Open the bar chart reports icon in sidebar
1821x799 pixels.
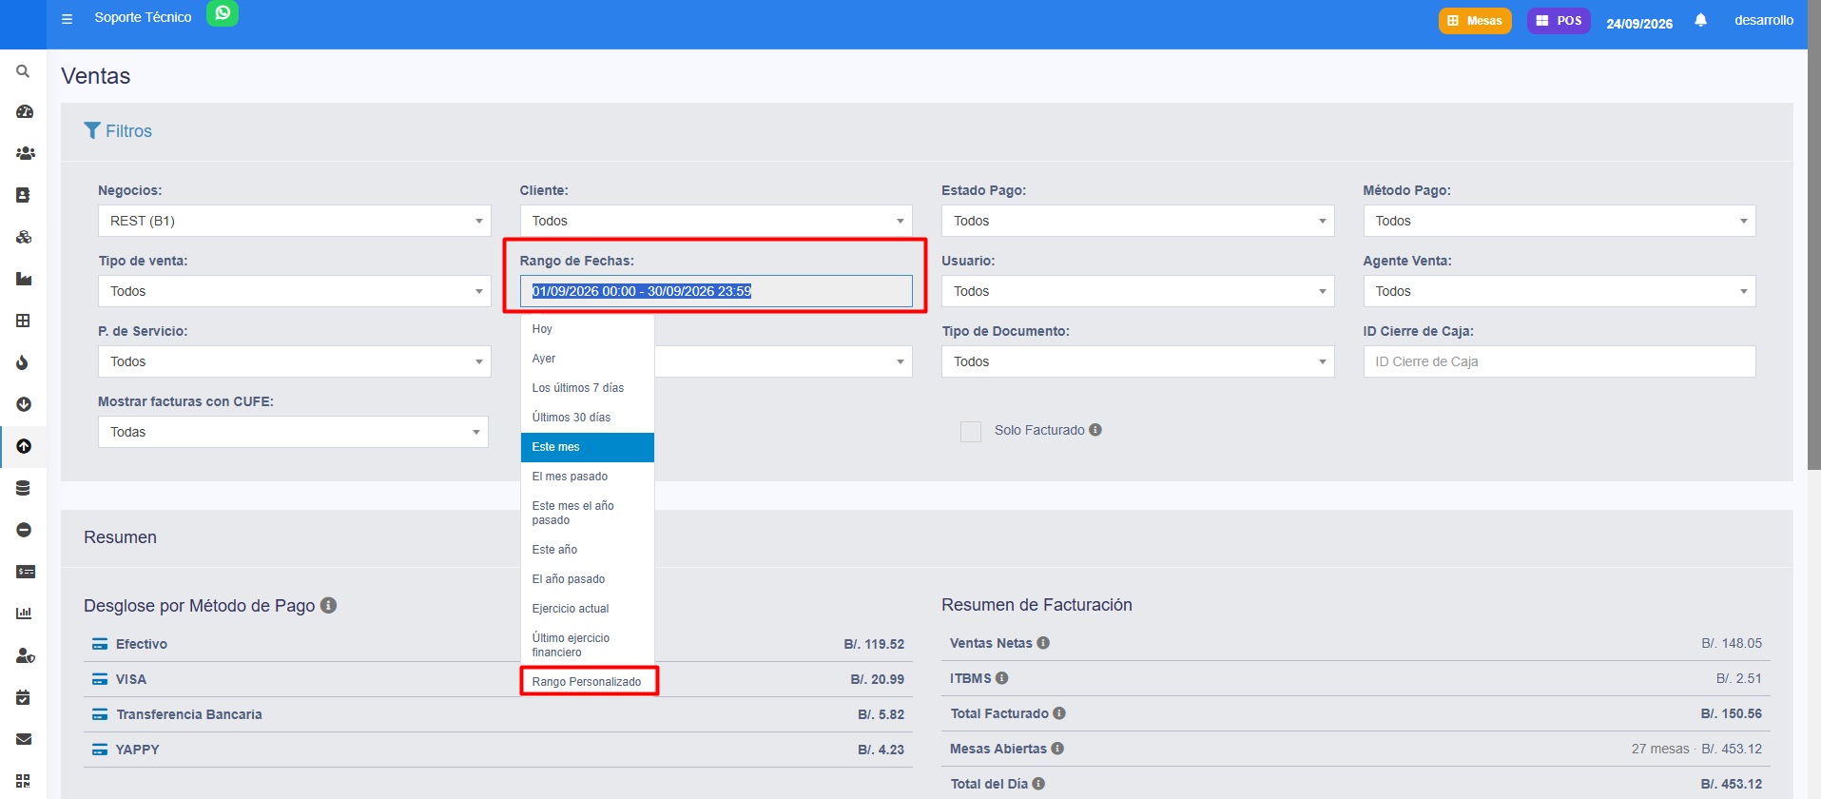click(x=24, y=614)
